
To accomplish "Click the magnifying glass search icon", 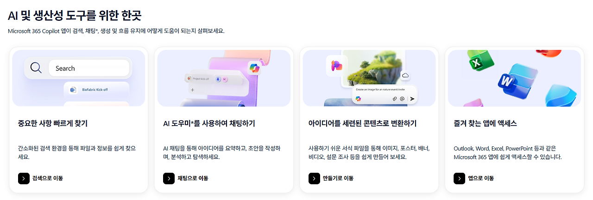I will [x=36, y=68].
